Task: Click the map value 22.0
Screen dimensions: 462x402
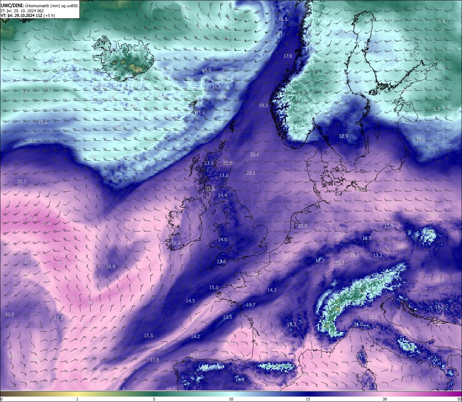Action: (227, 163)
